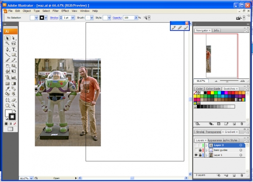This screenshot has height=182, width=253.
Task: Click the Stroke color box in toolbox
Action: tap(12, 117)
